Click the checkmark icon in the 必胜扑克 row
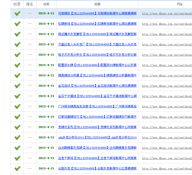192x175 pixels. click(x=17, y=168)
